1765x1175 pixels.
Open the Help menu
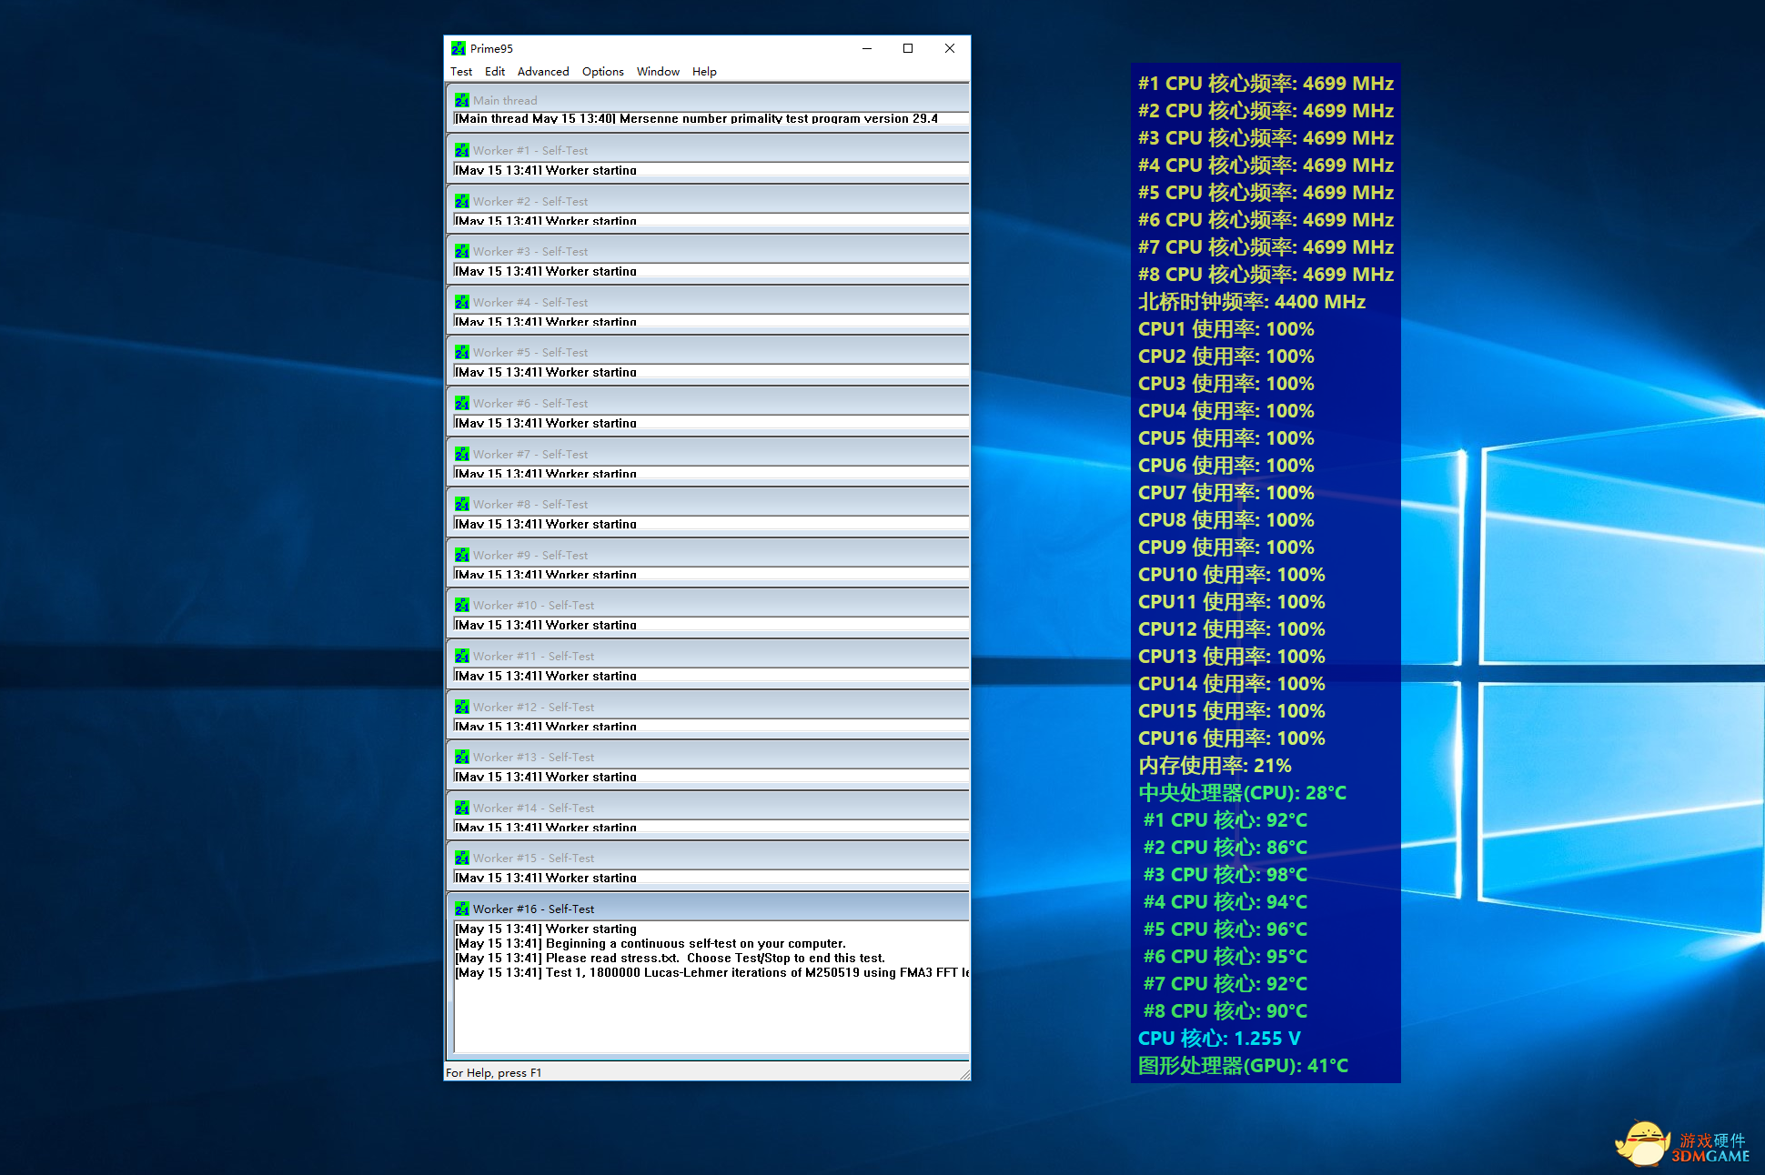pyautogui.click(x=704, y=72)
